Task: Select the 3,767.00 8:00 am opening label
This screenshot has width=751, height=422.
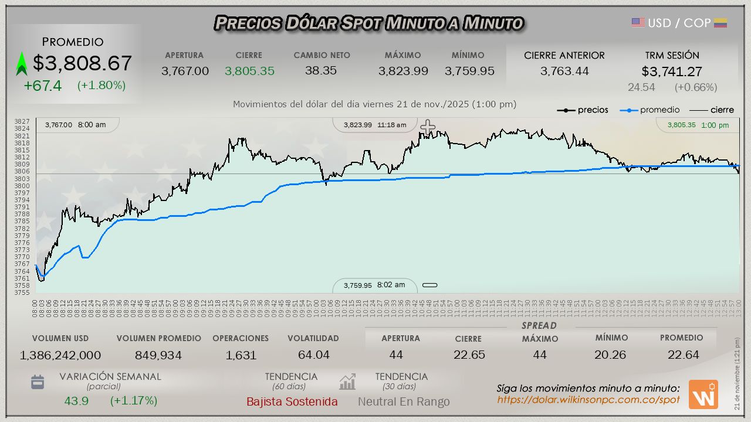Action: (76, 125)
